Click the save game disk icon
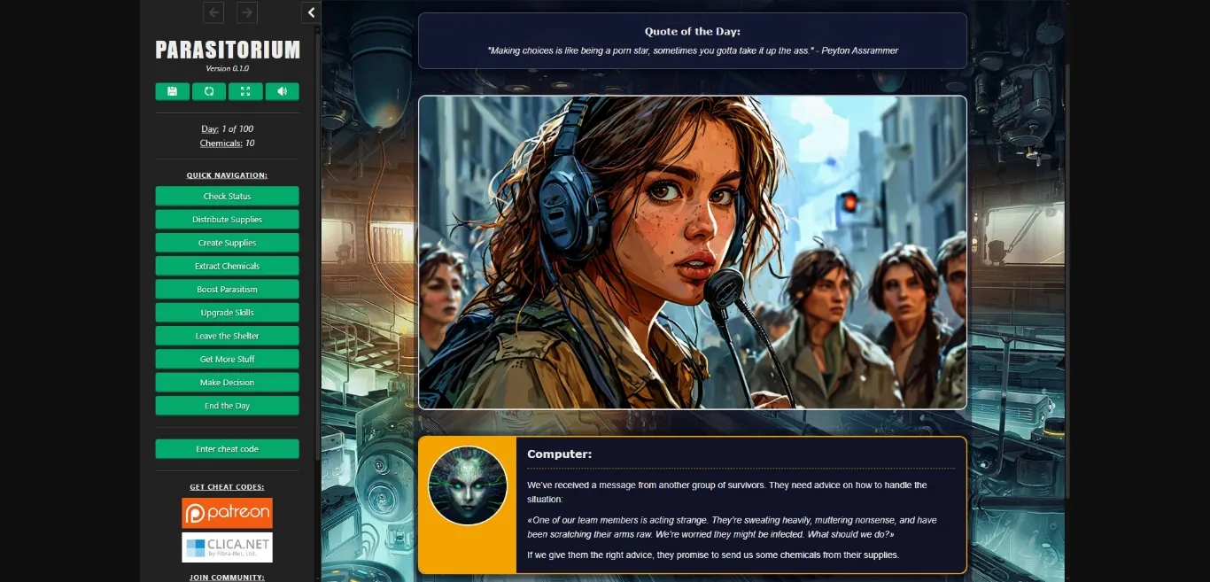This screenshot has height=582, width=1210. point(172,91)
